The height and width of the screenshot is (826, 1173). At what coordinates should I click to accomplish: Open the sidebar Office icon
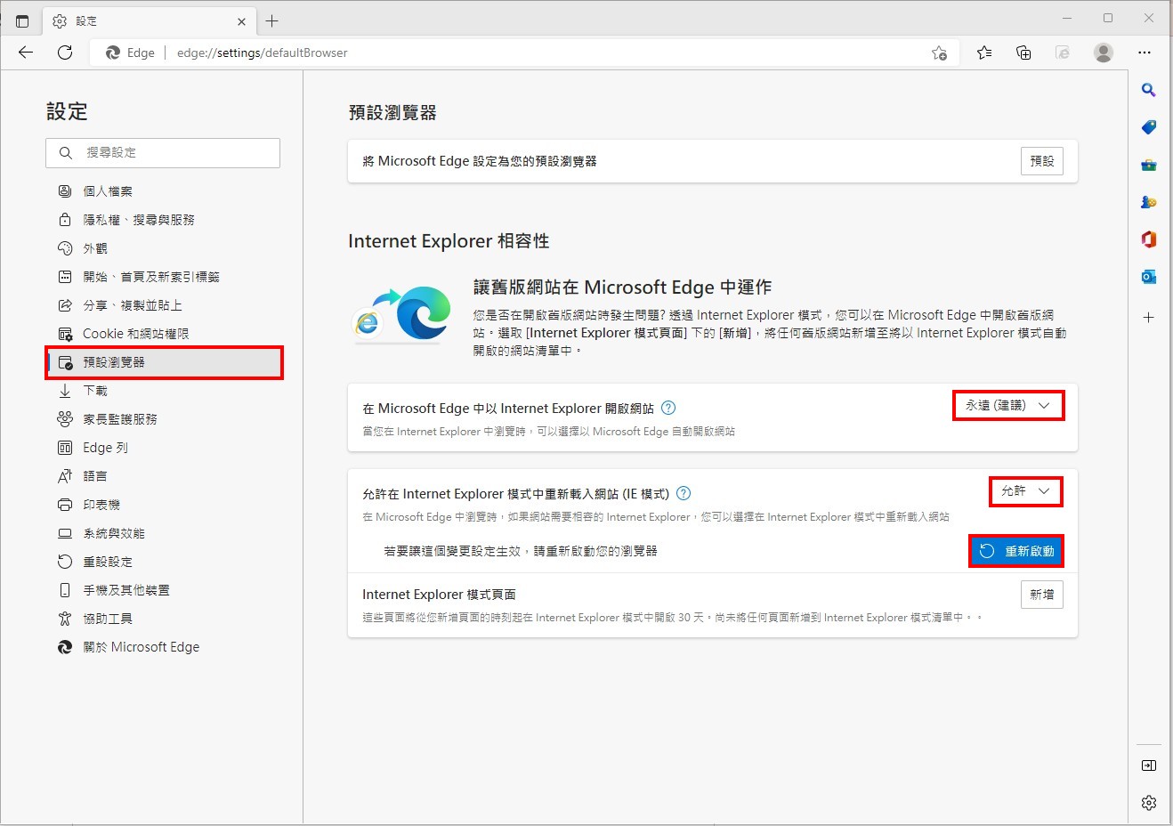coord(1149,239)
